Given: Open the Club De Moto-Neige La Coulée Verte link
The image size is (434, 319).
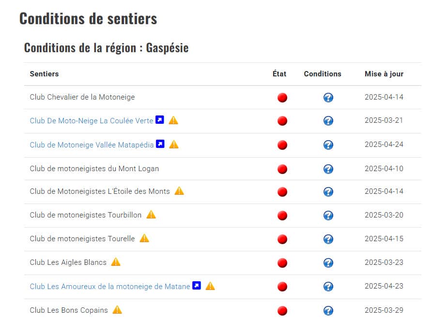Looking at the screenshot, I should point(91,120).
